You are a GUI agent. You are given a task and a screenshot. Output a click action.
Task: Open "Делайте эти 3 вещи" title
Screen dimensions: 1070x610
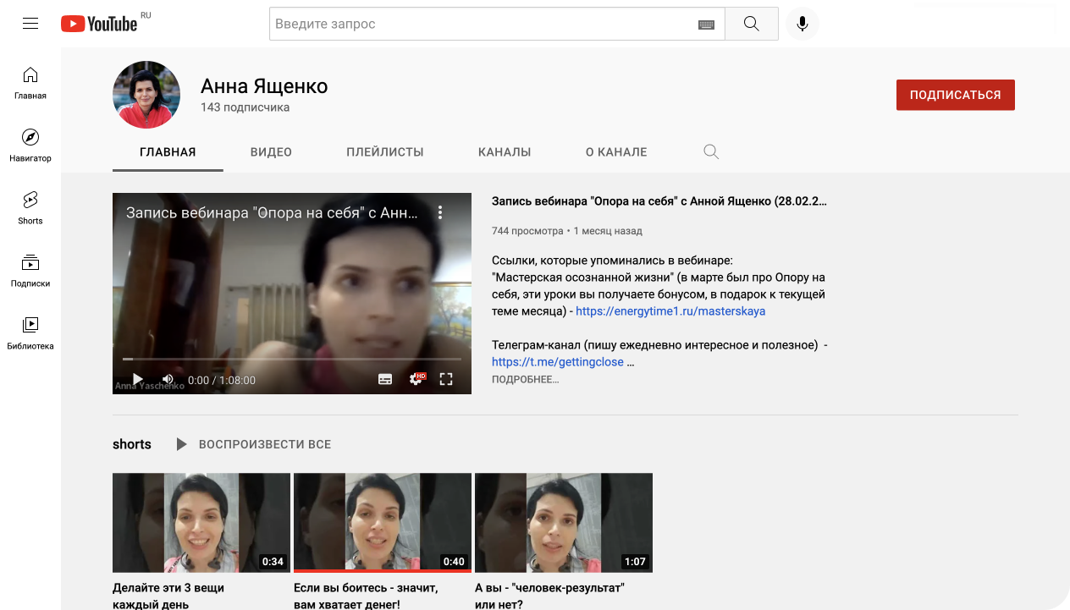click(x=168, y=596)
